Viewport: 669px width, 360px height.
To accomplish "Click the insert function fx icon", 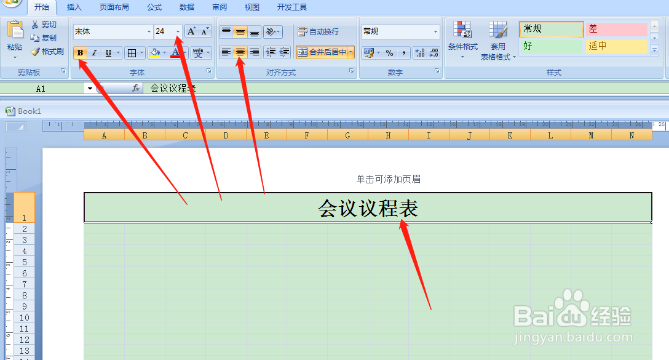I will coord(136,89).
